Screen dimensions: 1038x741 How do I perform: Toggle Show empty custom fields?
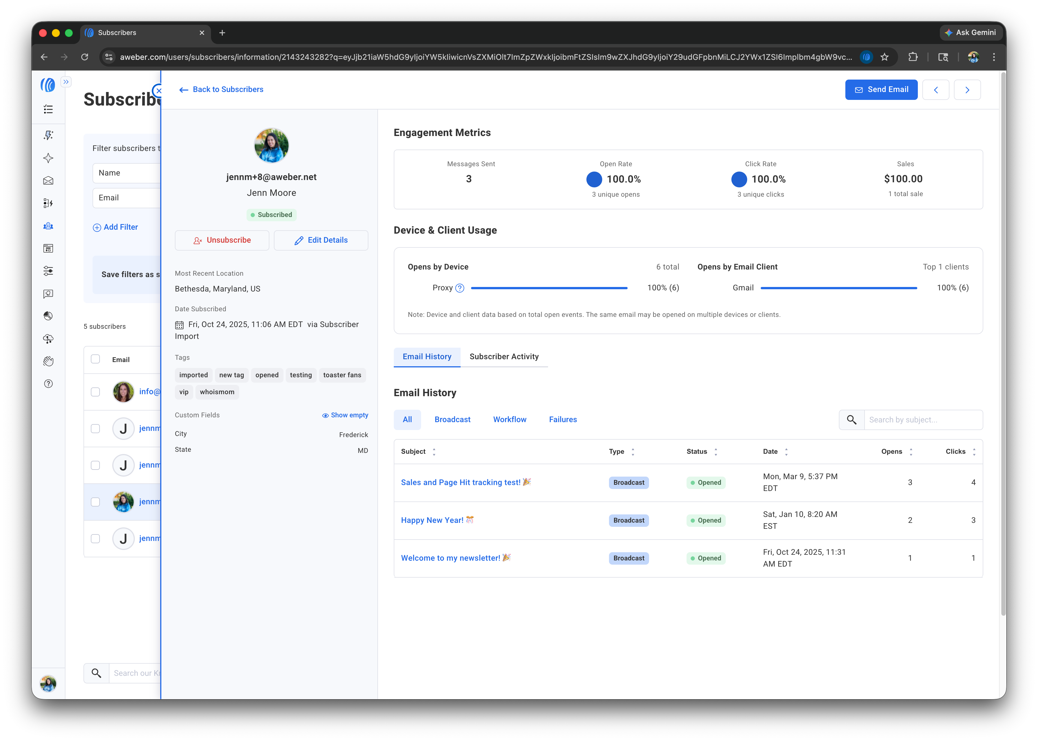pyautogui.click(x=345, y=415)
